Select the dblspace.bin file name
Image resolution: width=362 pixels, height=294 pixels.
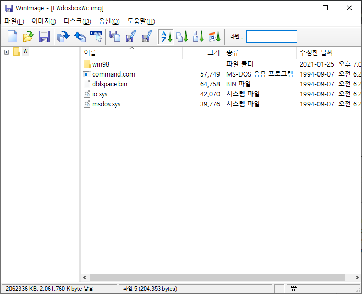coord(109,84)
